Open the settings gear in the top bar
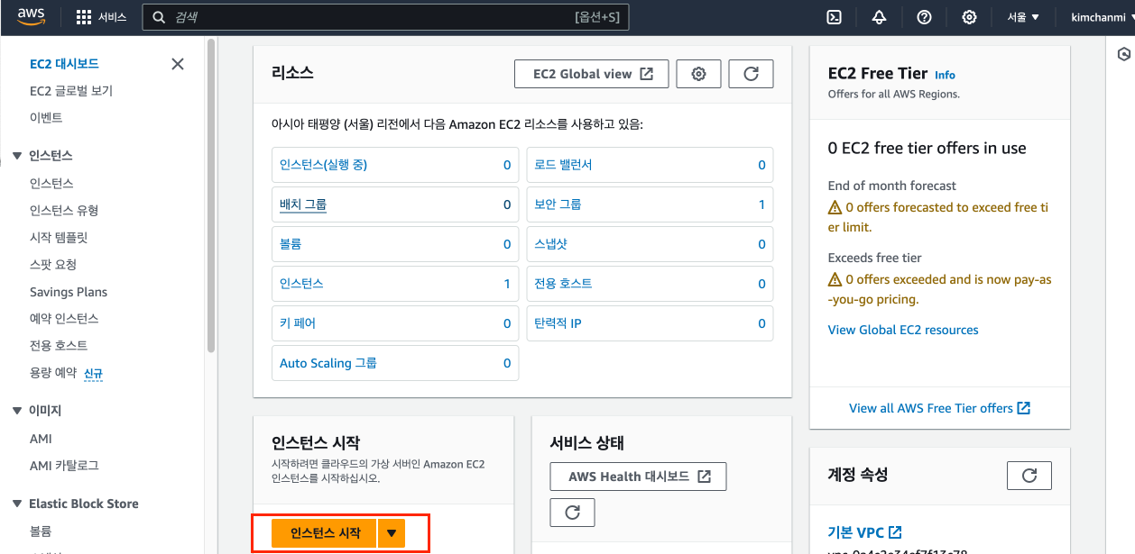 click(969, 17)
